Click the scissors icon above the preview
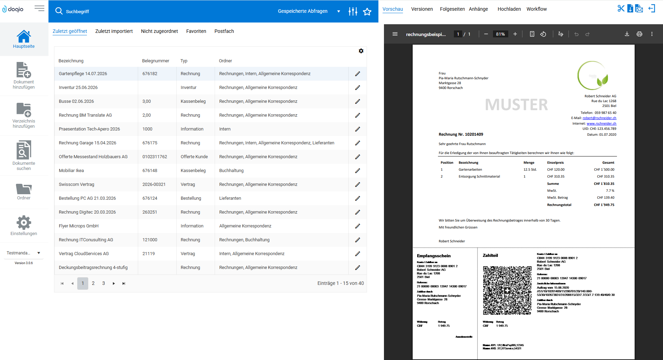The width and height of the screenshot is (663, 360). click(621, 9)
